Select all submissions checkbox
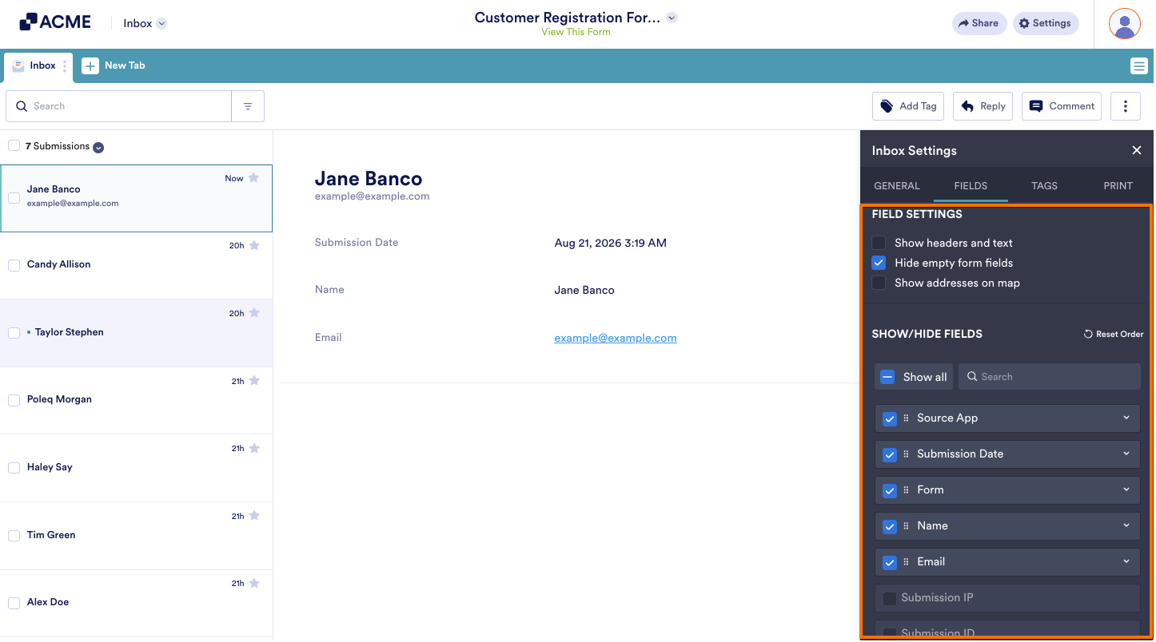This screenshot has width=1156, height=642. tap(14, 145)
